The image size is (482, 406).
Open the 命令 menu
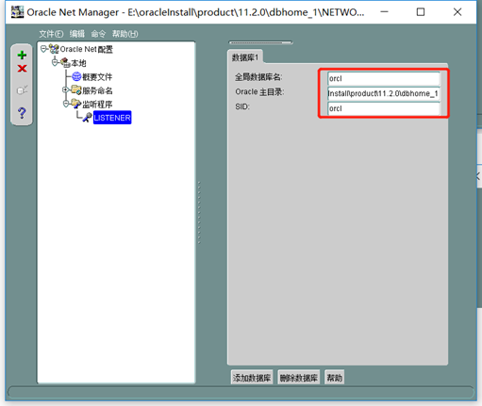pyautogui.click(x=98, y=34)
